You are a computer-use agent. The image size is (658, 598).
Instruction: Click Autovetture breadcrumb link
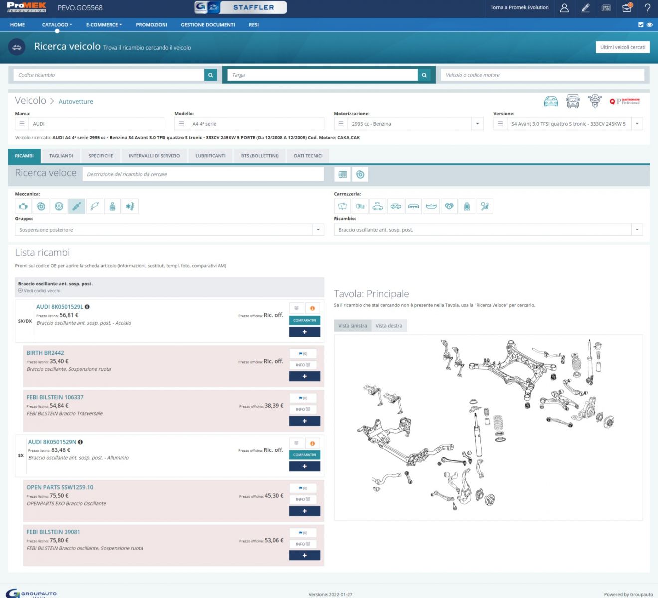pos(76,102)
